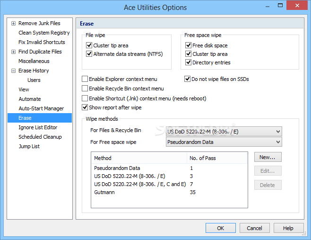Open Help for this dialog
This screenshot has width=311, height=240.
(289, 228)
